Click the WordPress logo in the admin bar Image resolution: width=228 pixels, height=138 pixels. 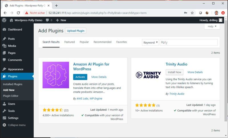click(x=4, y=20)
